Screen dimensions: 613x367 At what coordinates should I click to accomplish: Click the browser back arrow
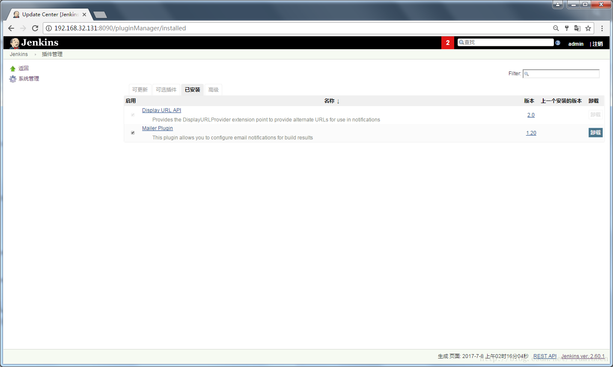[x=11, y=28]
